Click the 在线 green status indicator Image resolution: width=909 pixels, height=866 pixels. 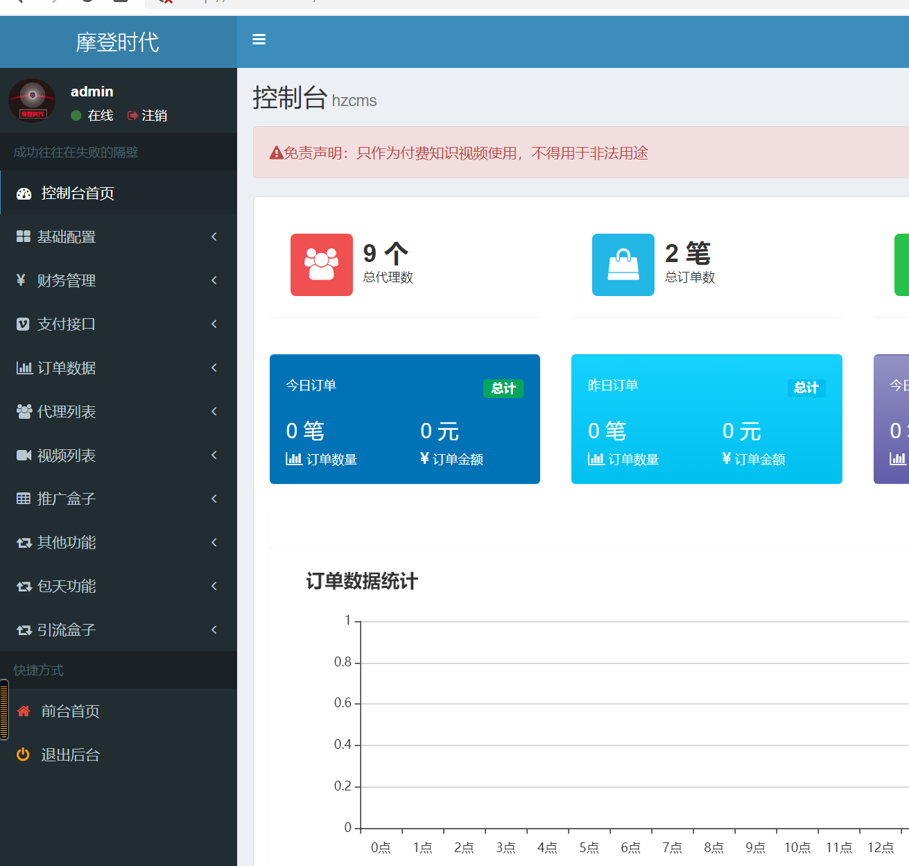pos(76,116)
